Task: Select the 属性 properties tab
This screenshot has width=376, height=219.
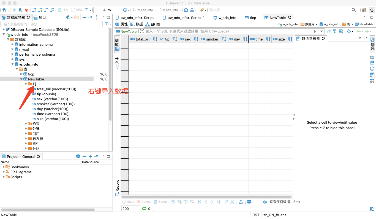Action: 121,24
